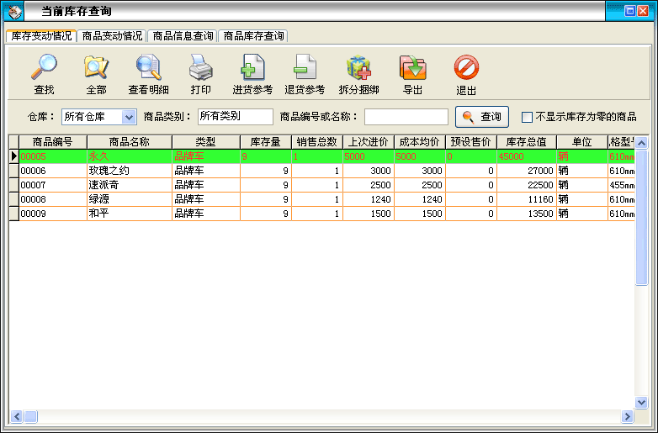Click the 导出 (Export) icon
Viewport: 658px width, 433px height.
pos(412,68)
